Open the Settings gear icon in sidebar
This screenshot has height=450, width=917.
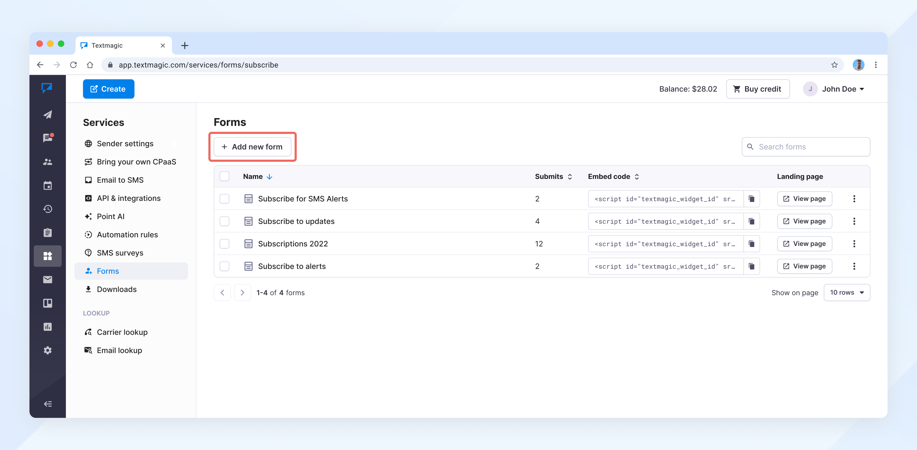coord(48,350)
